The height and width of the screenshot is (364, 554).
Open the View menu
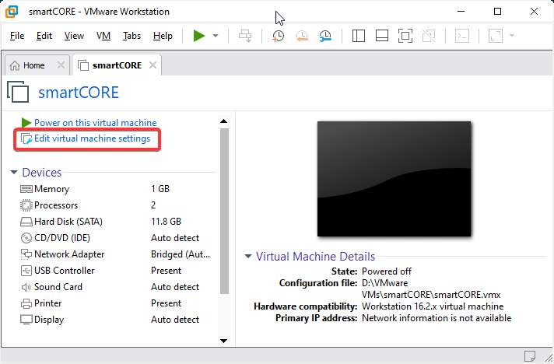74,36
